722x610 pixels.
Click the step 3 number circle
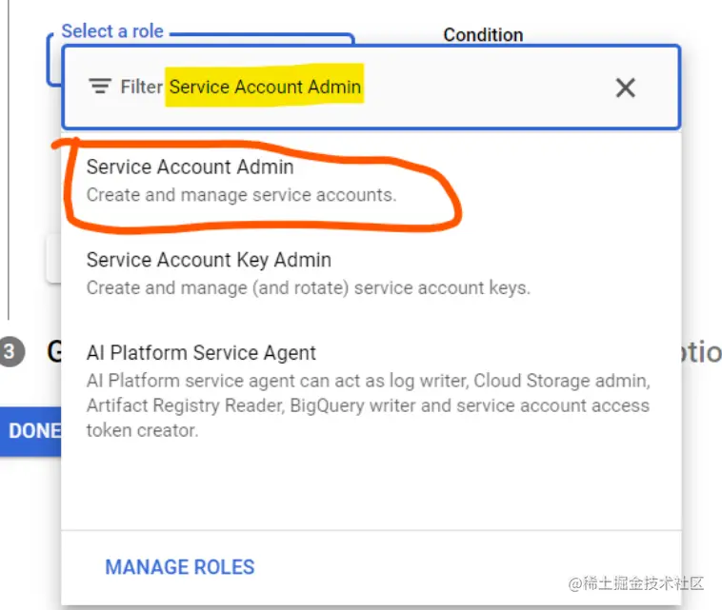pos(10,352)
